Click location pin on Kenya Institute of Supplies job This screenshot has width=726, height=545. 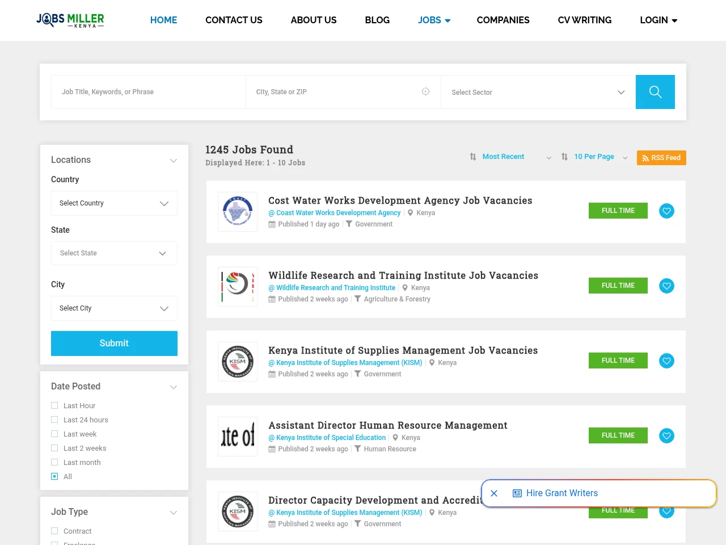(432, 363)
